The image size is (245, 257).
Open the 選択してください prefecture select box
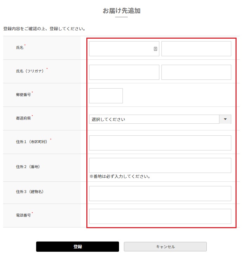click(154, 119)
